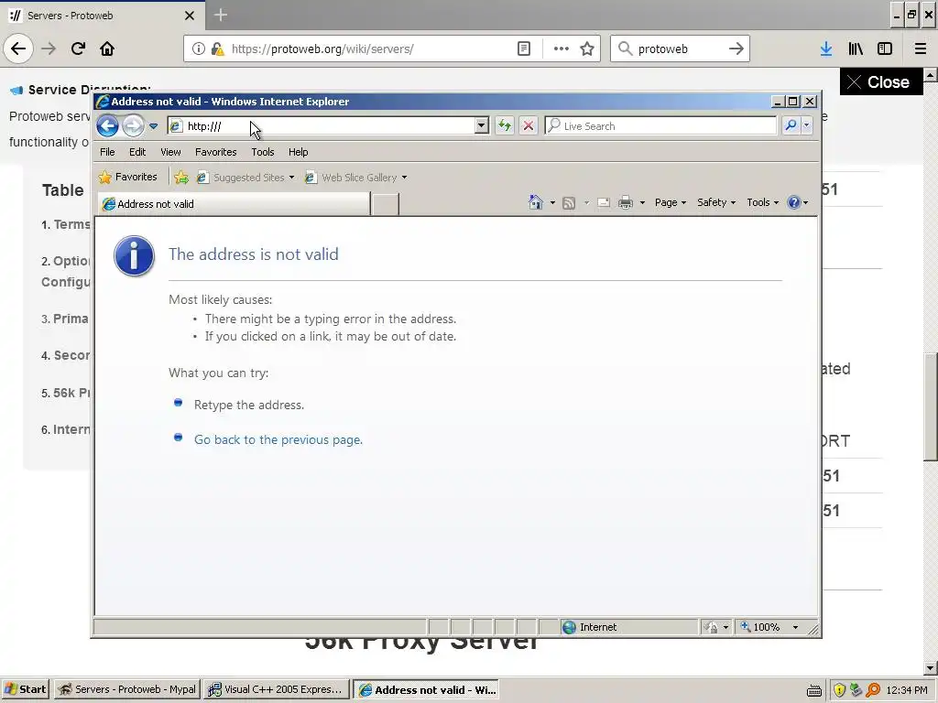Open new tab with plus button in Mypal
Viewport: 938px width, 703px height.
[220, 15]
